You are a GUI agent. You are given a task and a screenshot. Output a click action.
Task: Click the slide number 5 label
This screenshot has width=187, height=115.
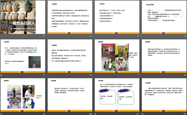[44, 75]
